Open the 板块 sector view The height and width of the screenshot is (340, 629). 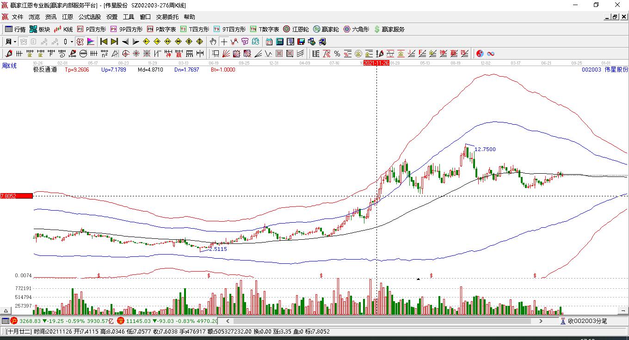tap(40, 29)
